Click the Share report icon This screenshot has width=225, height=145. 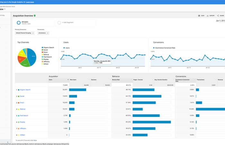coord(218,15)
